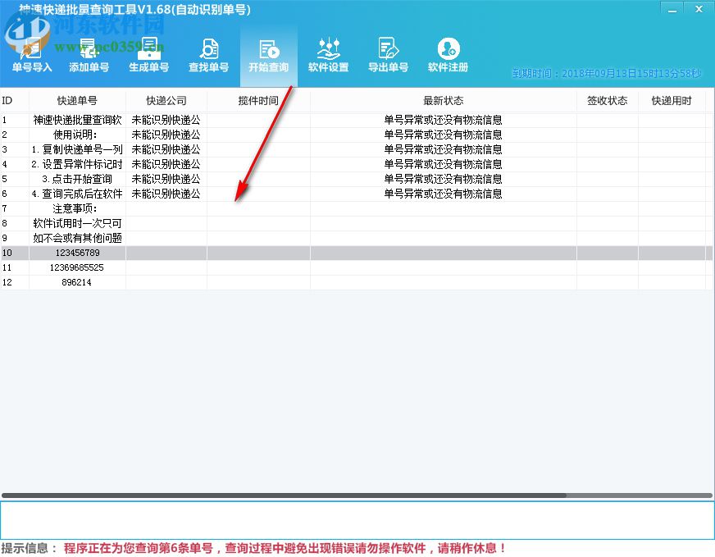Close the application window
This screenshot has width=715, height=557.
[699, 9]
